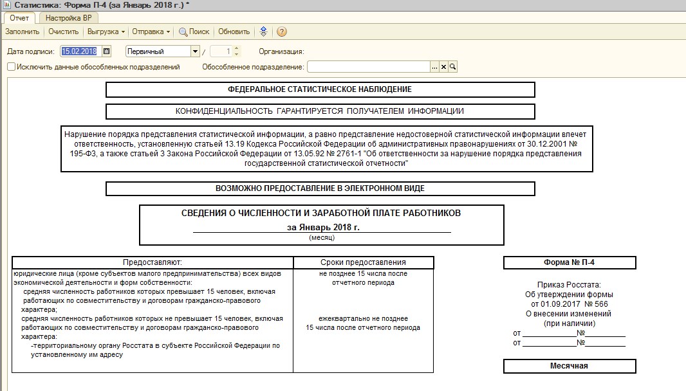Select the 'ВОЗМОЖНО ПРЕДОСТАВЛЕНИЕ В ЭЛЕКТРОННОМ ВИДЕ' cell

click(x=320, y=188)
